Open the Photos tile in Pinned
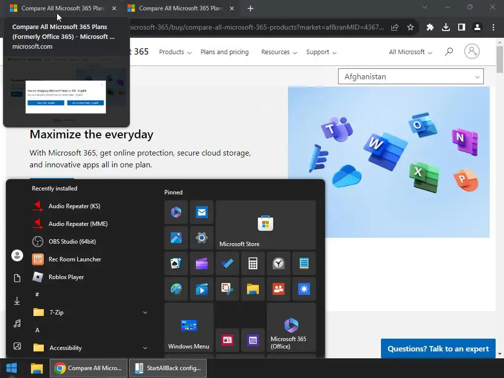Viewport: 504px width, 378px height. point(176,238)
